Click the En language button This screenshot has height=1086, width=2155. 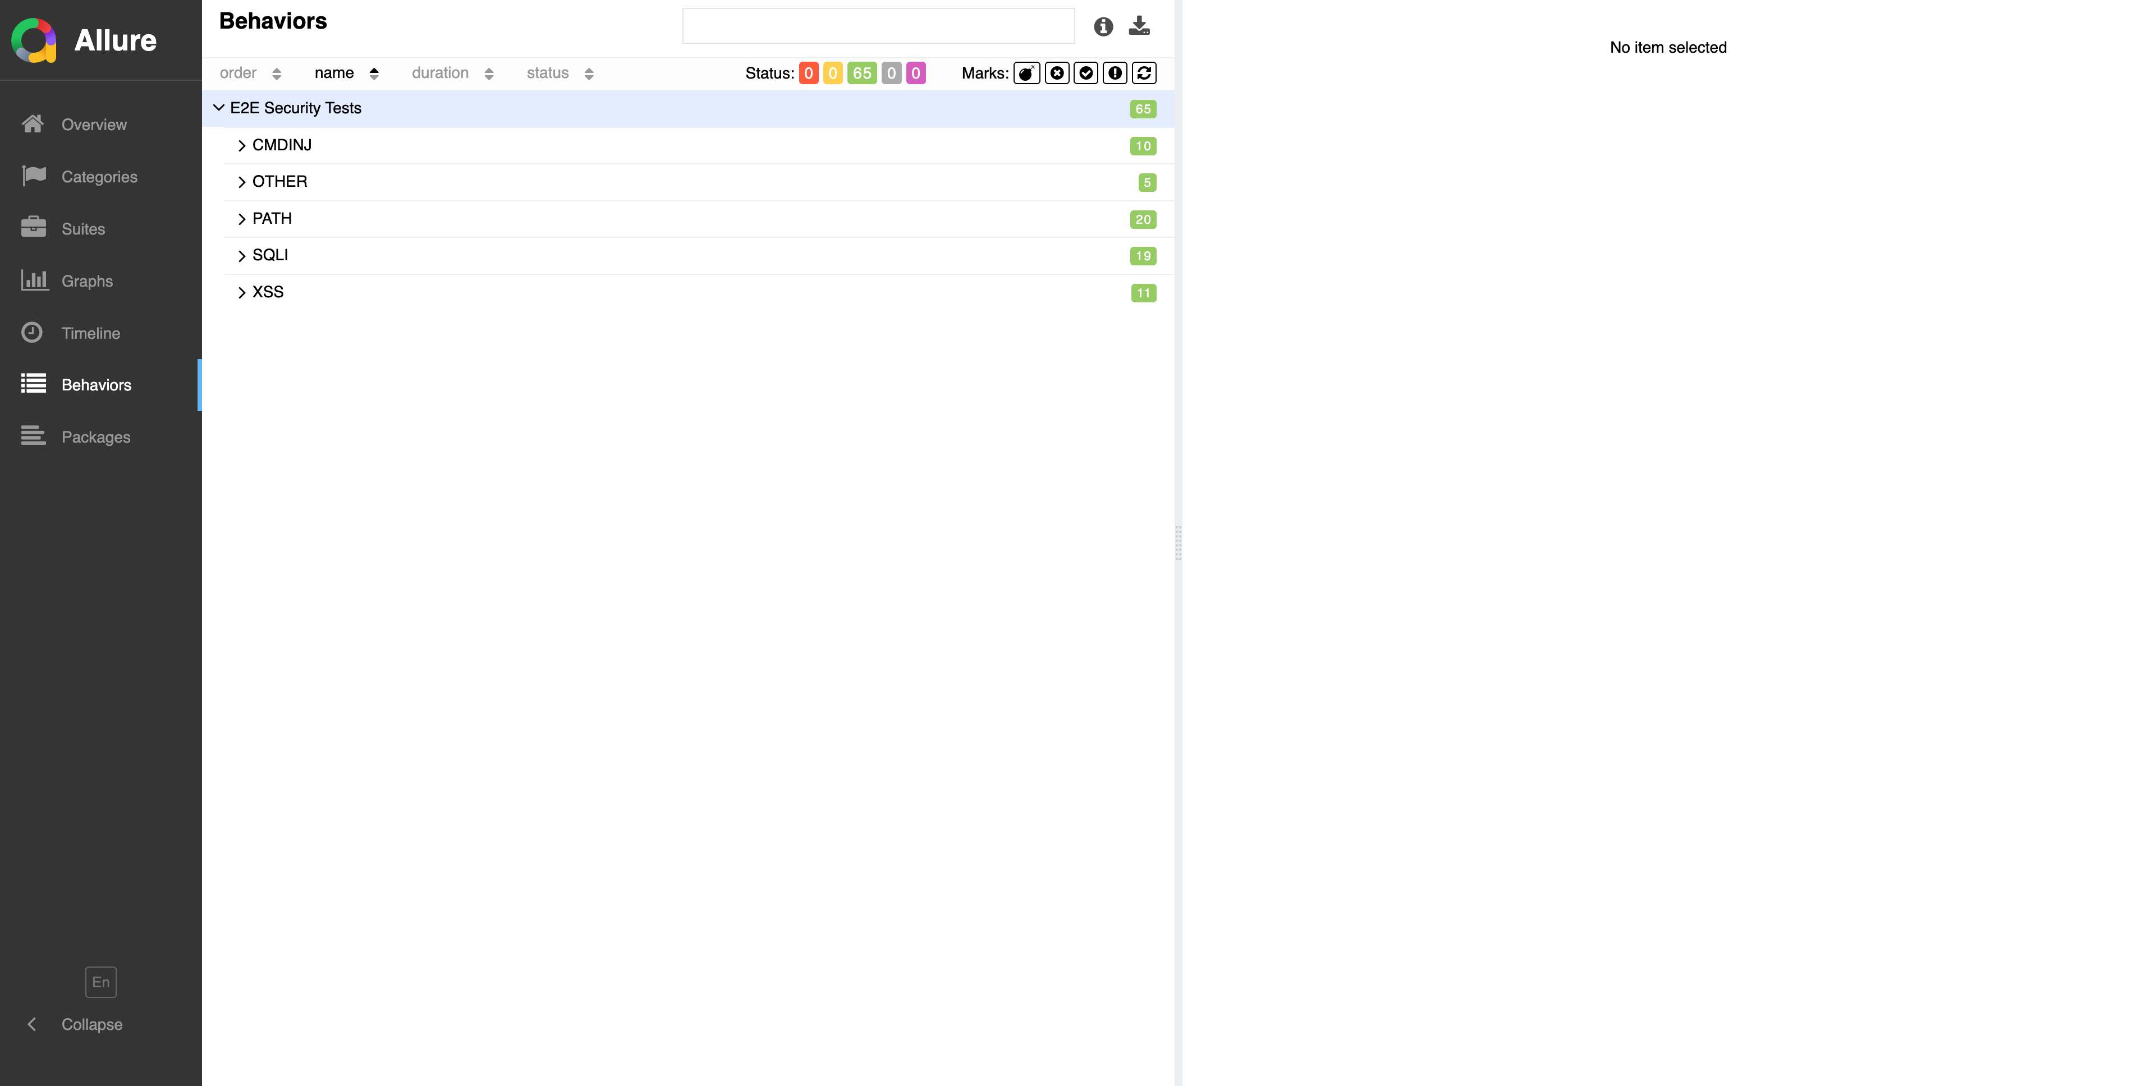pos(100,982)
